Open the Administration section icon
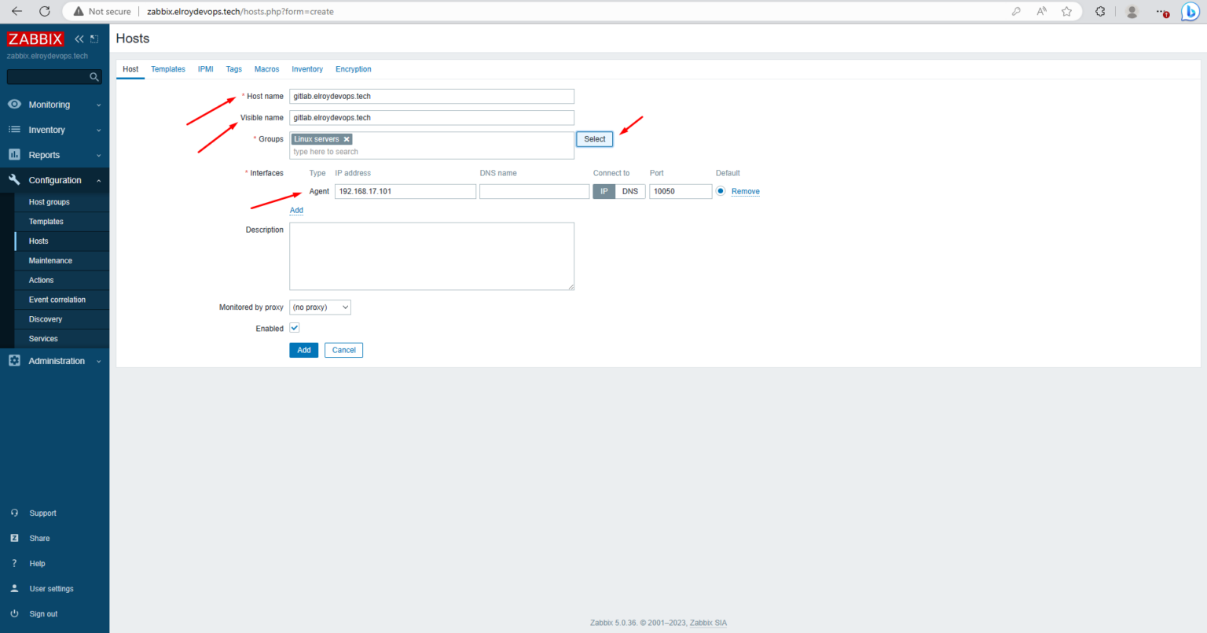Image resolution: width=1207 pixels, height=633 pixels. [13, 360]
